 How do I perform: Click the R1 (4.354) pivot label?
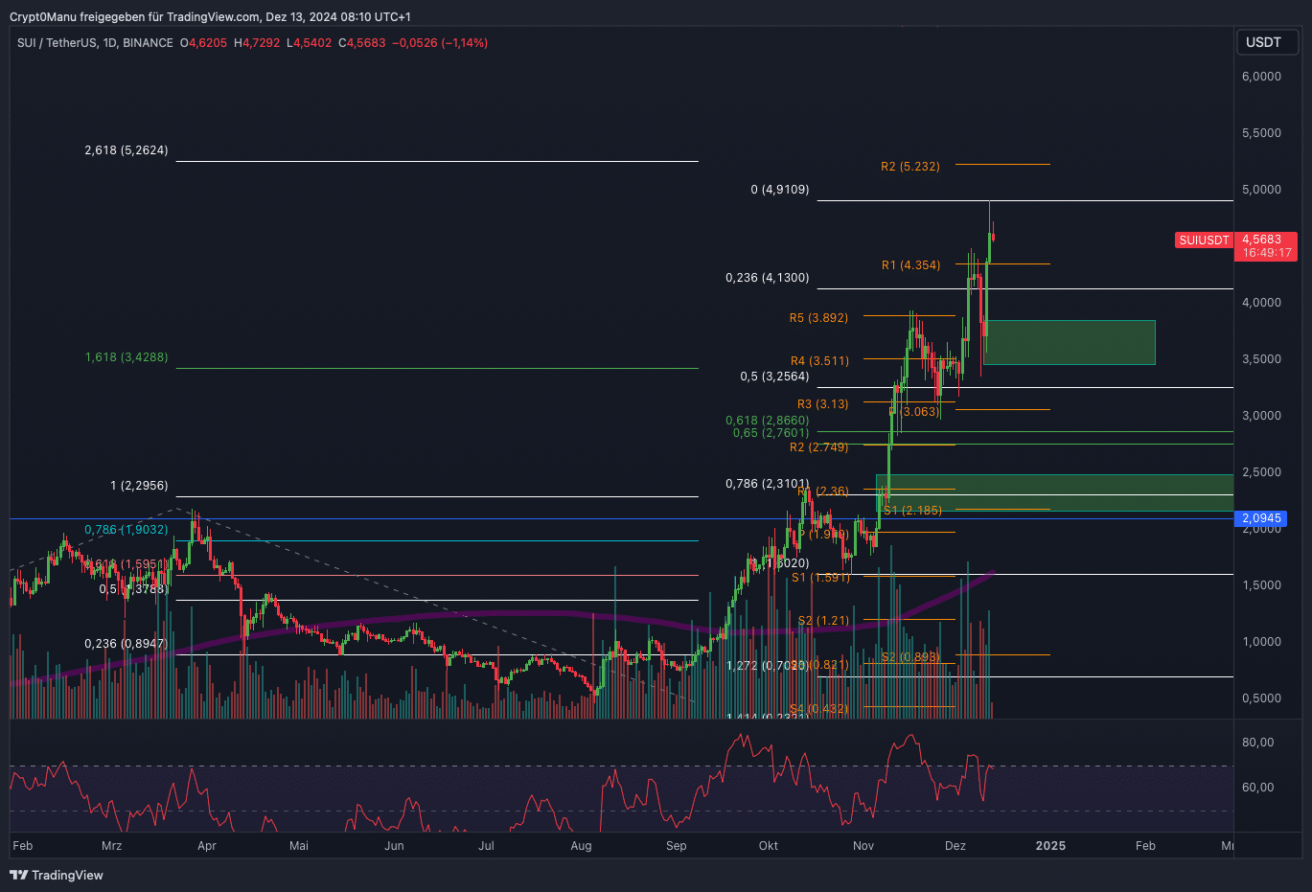(x=910, y=265)
